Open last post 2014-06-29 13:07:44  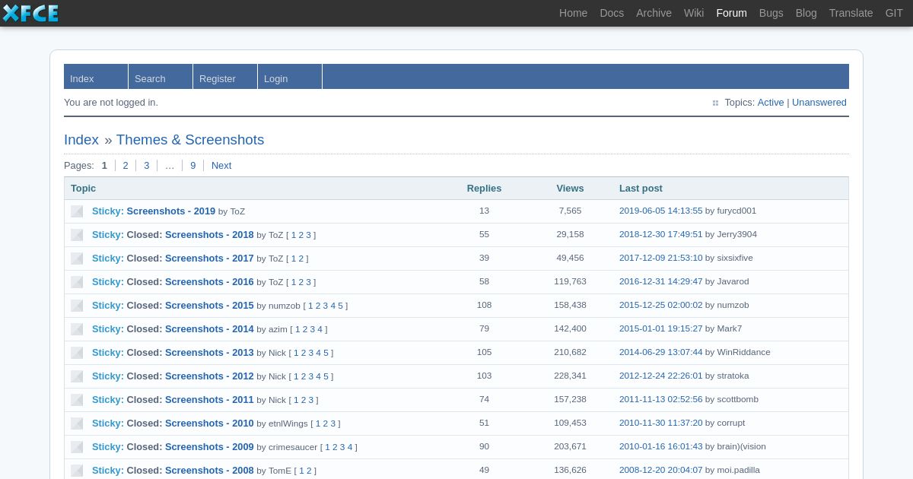(x=660, y=352)
